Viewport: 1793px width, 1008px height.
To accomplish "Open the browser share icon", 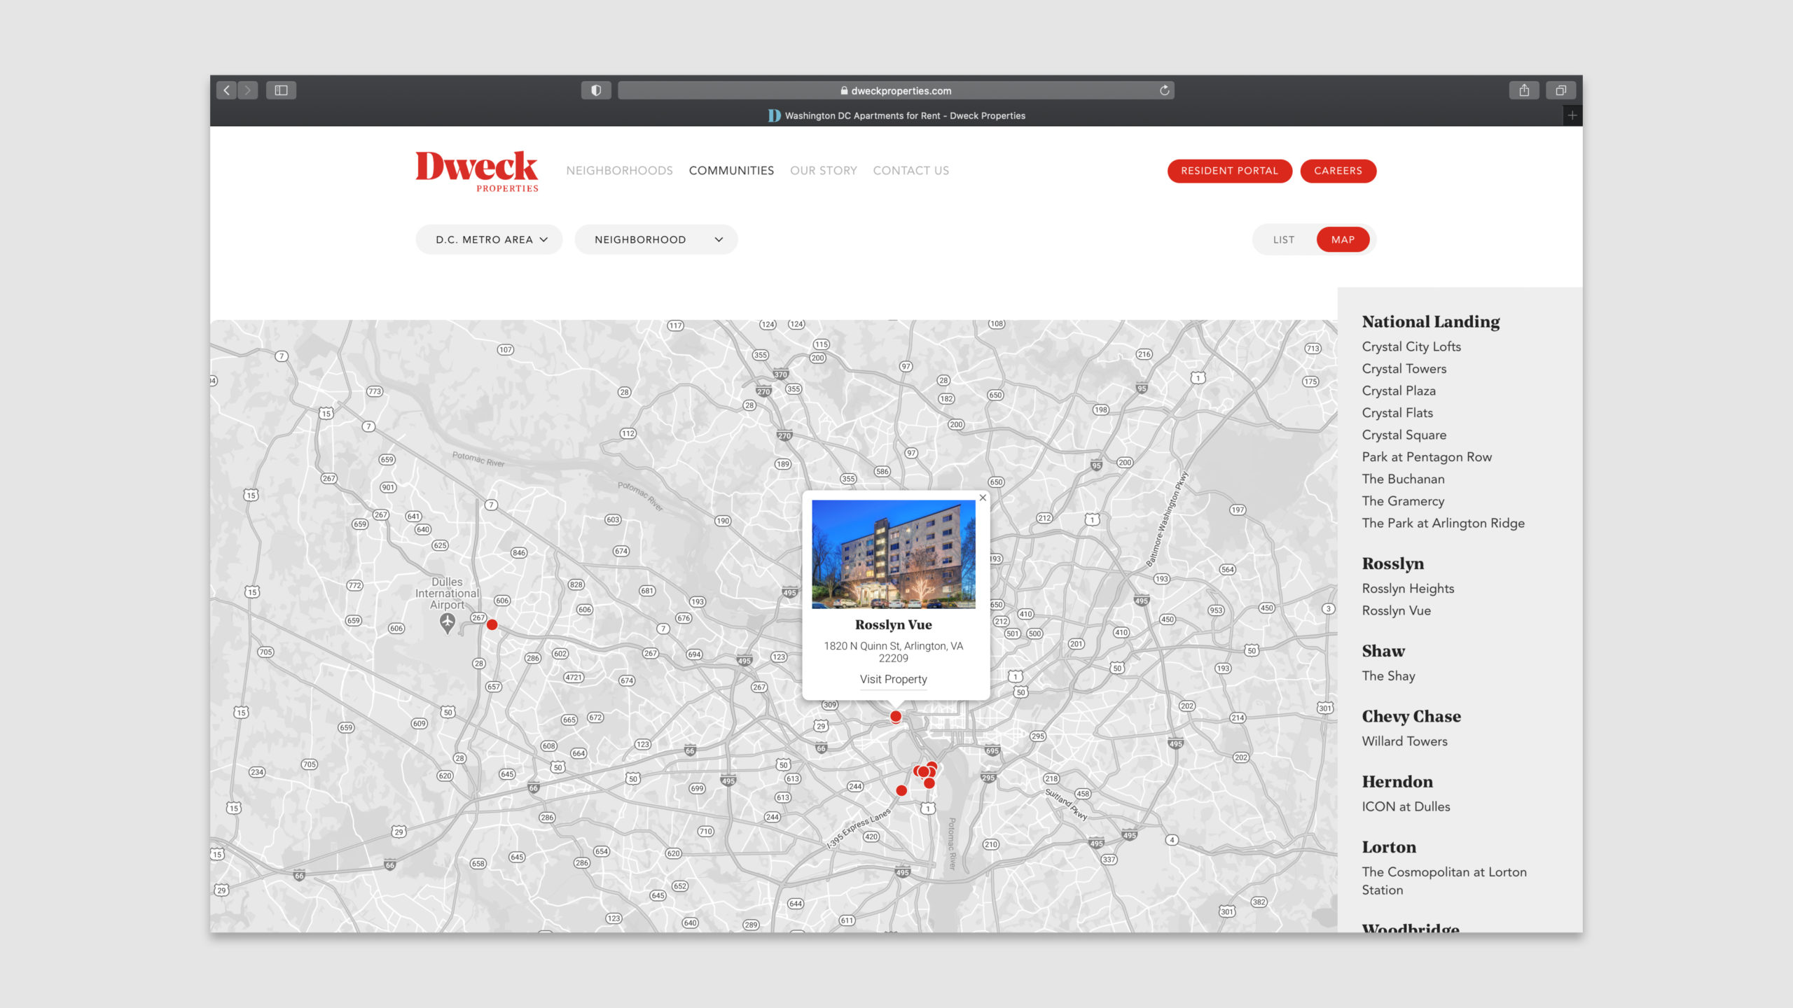I will (x=1523, y=90).
